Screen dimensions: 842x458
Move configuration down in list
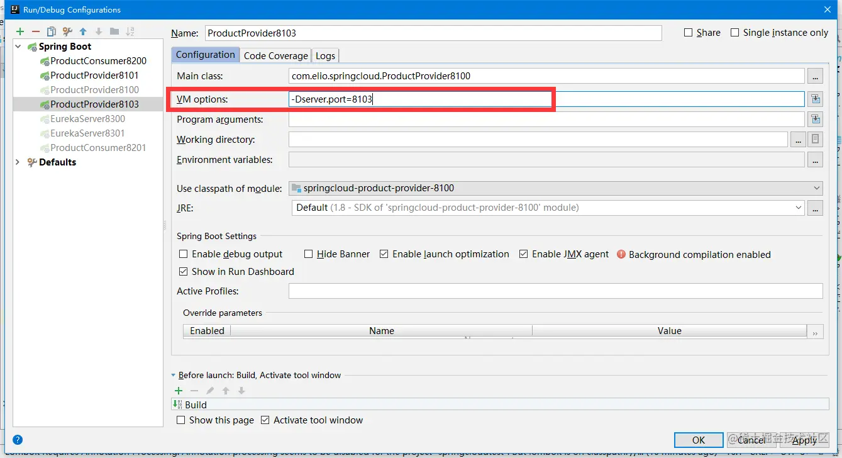99,31
